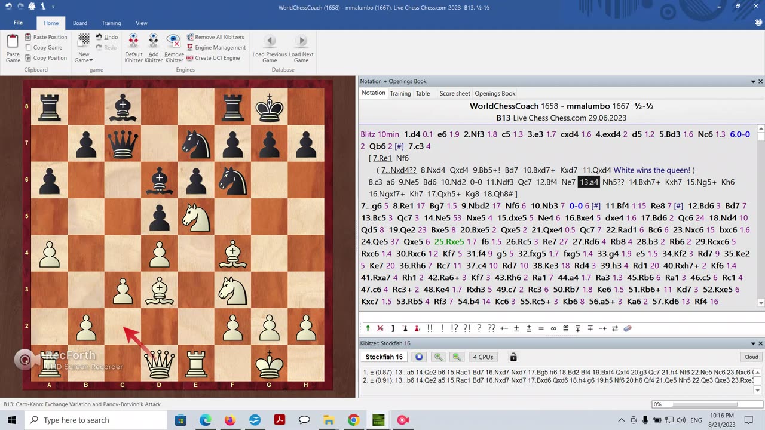Toggle the engine lock icon
Screen dimensions: 765x430
(x=513, y=357)
